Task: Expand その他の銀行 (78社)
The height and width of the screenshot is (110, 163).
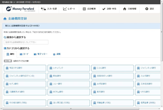Action: click(25, 103)
